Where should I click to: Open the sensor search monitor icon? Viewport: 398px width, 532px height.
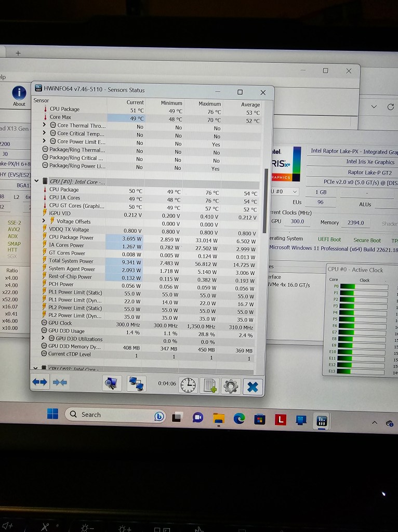coord(111,383)
